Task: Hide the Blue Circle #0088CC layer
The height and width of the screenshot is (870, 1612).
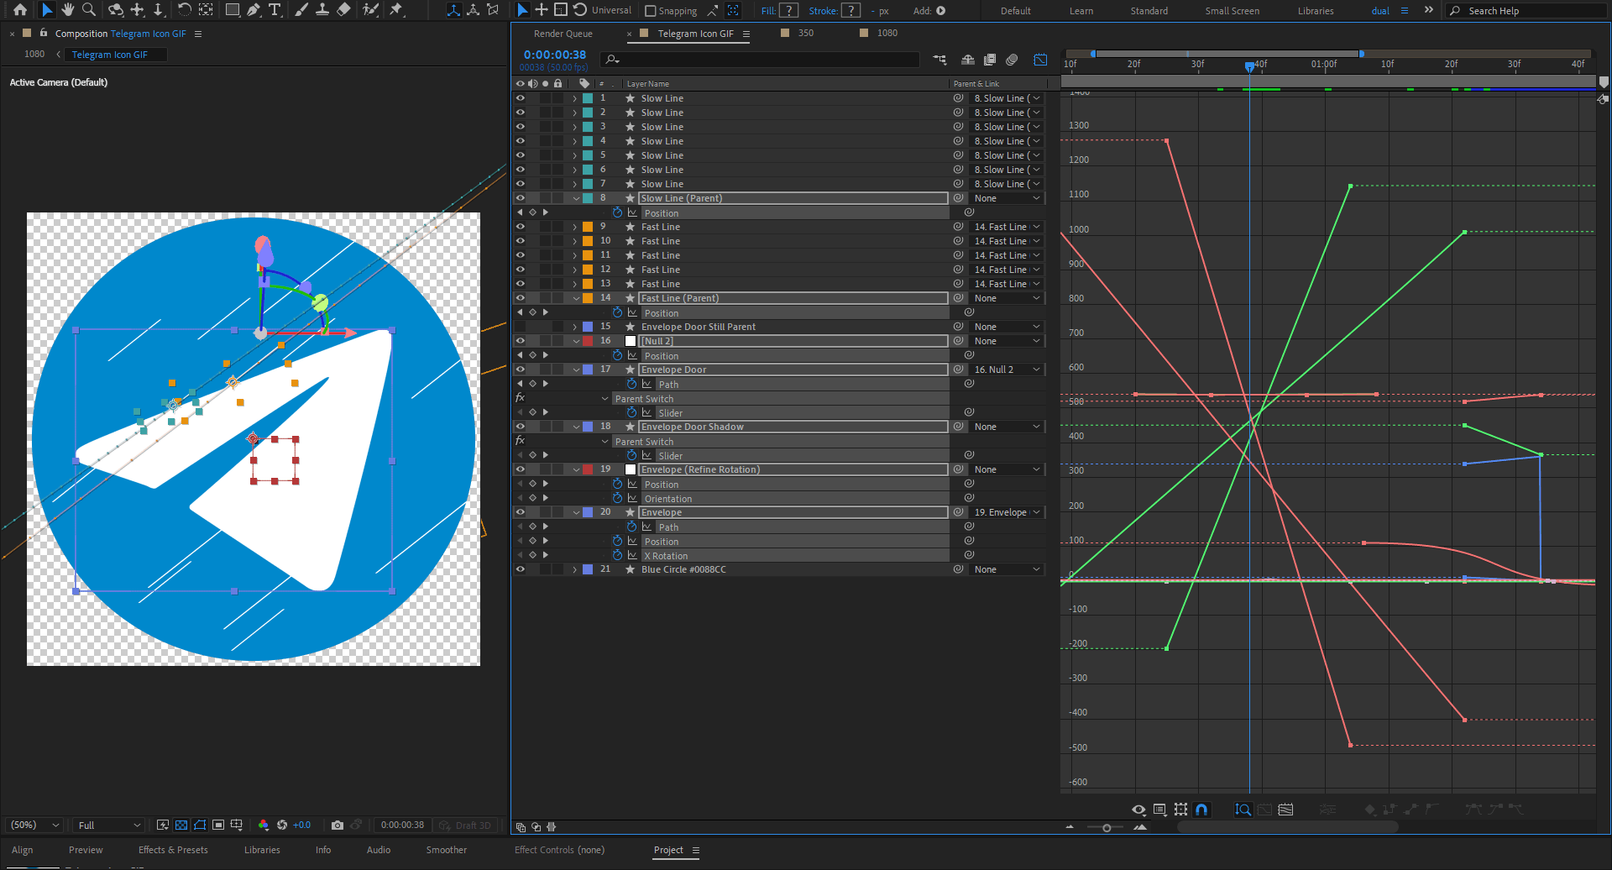Action: point(520,569)
